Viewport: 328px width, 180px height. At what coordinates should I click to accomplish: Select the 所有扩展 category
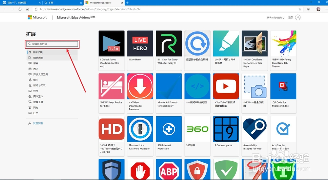point(52,52)
